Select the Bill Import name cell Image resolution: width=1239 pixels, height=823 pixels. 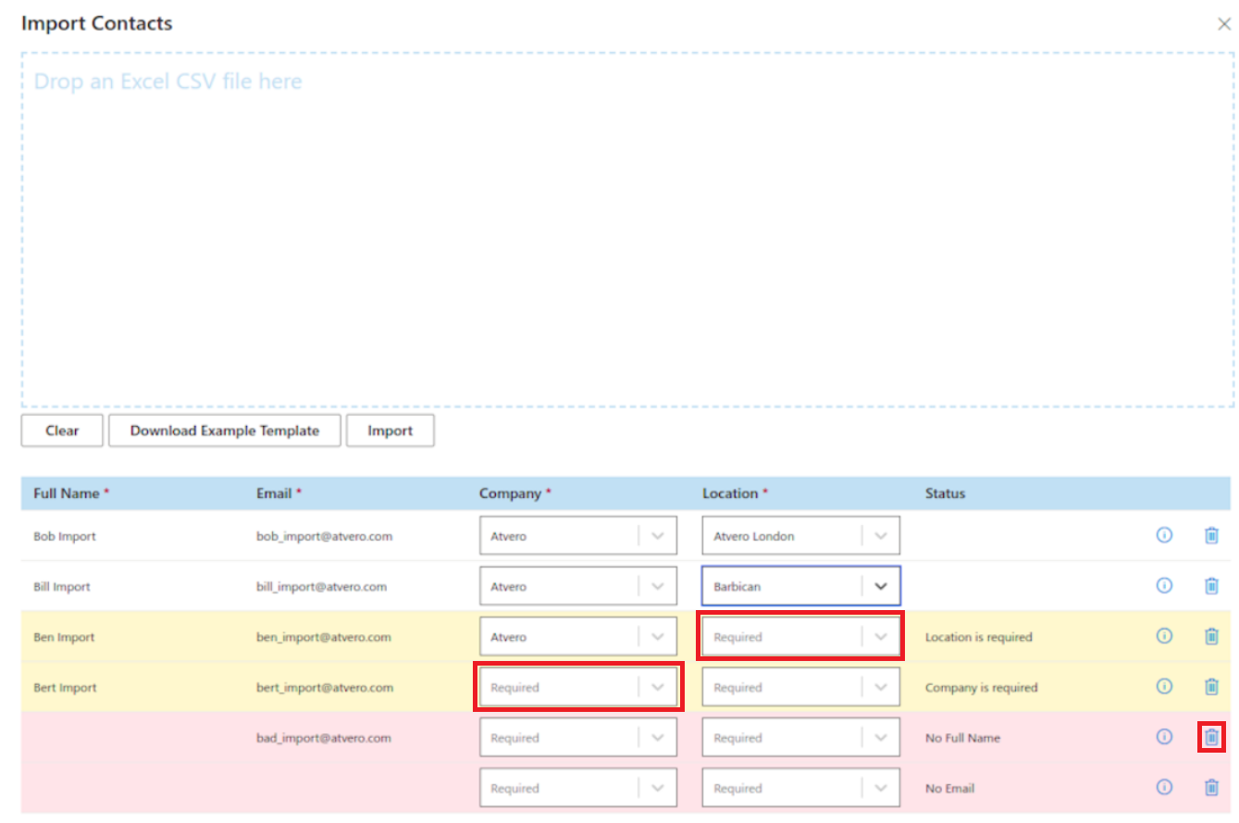(62, 586)
